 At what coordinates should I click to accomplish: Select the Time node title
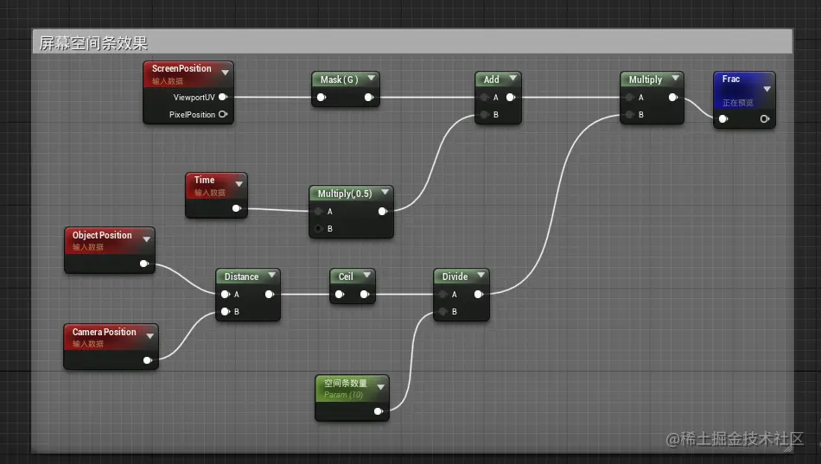(204, 180)
